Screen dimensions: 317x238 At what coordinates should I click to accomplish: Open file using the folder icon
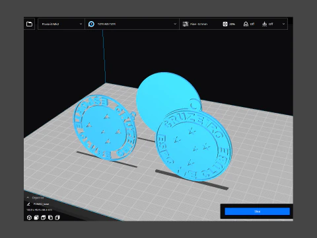(29, 24)
